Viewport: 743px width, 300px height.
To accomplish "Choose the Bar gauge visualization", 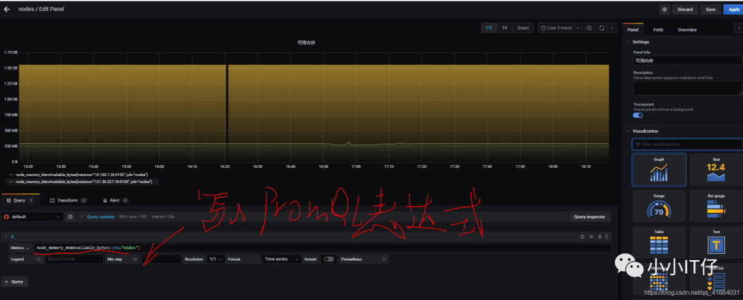I will point(716,206).
